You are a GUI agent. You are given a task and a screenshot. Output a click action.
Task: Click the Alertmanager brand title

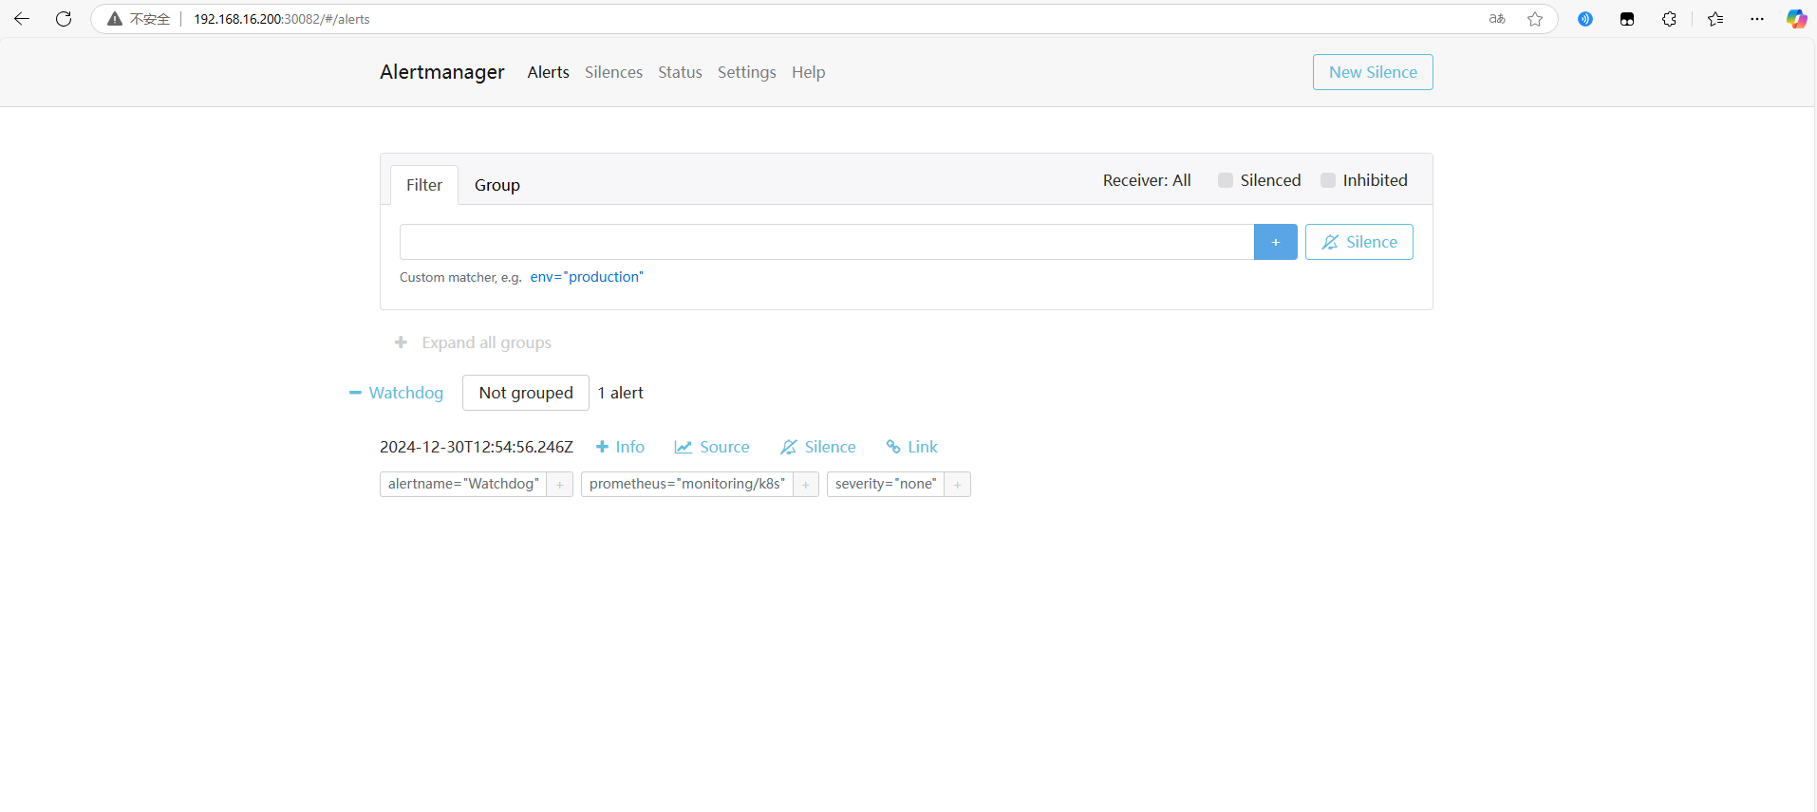[442, 72]
